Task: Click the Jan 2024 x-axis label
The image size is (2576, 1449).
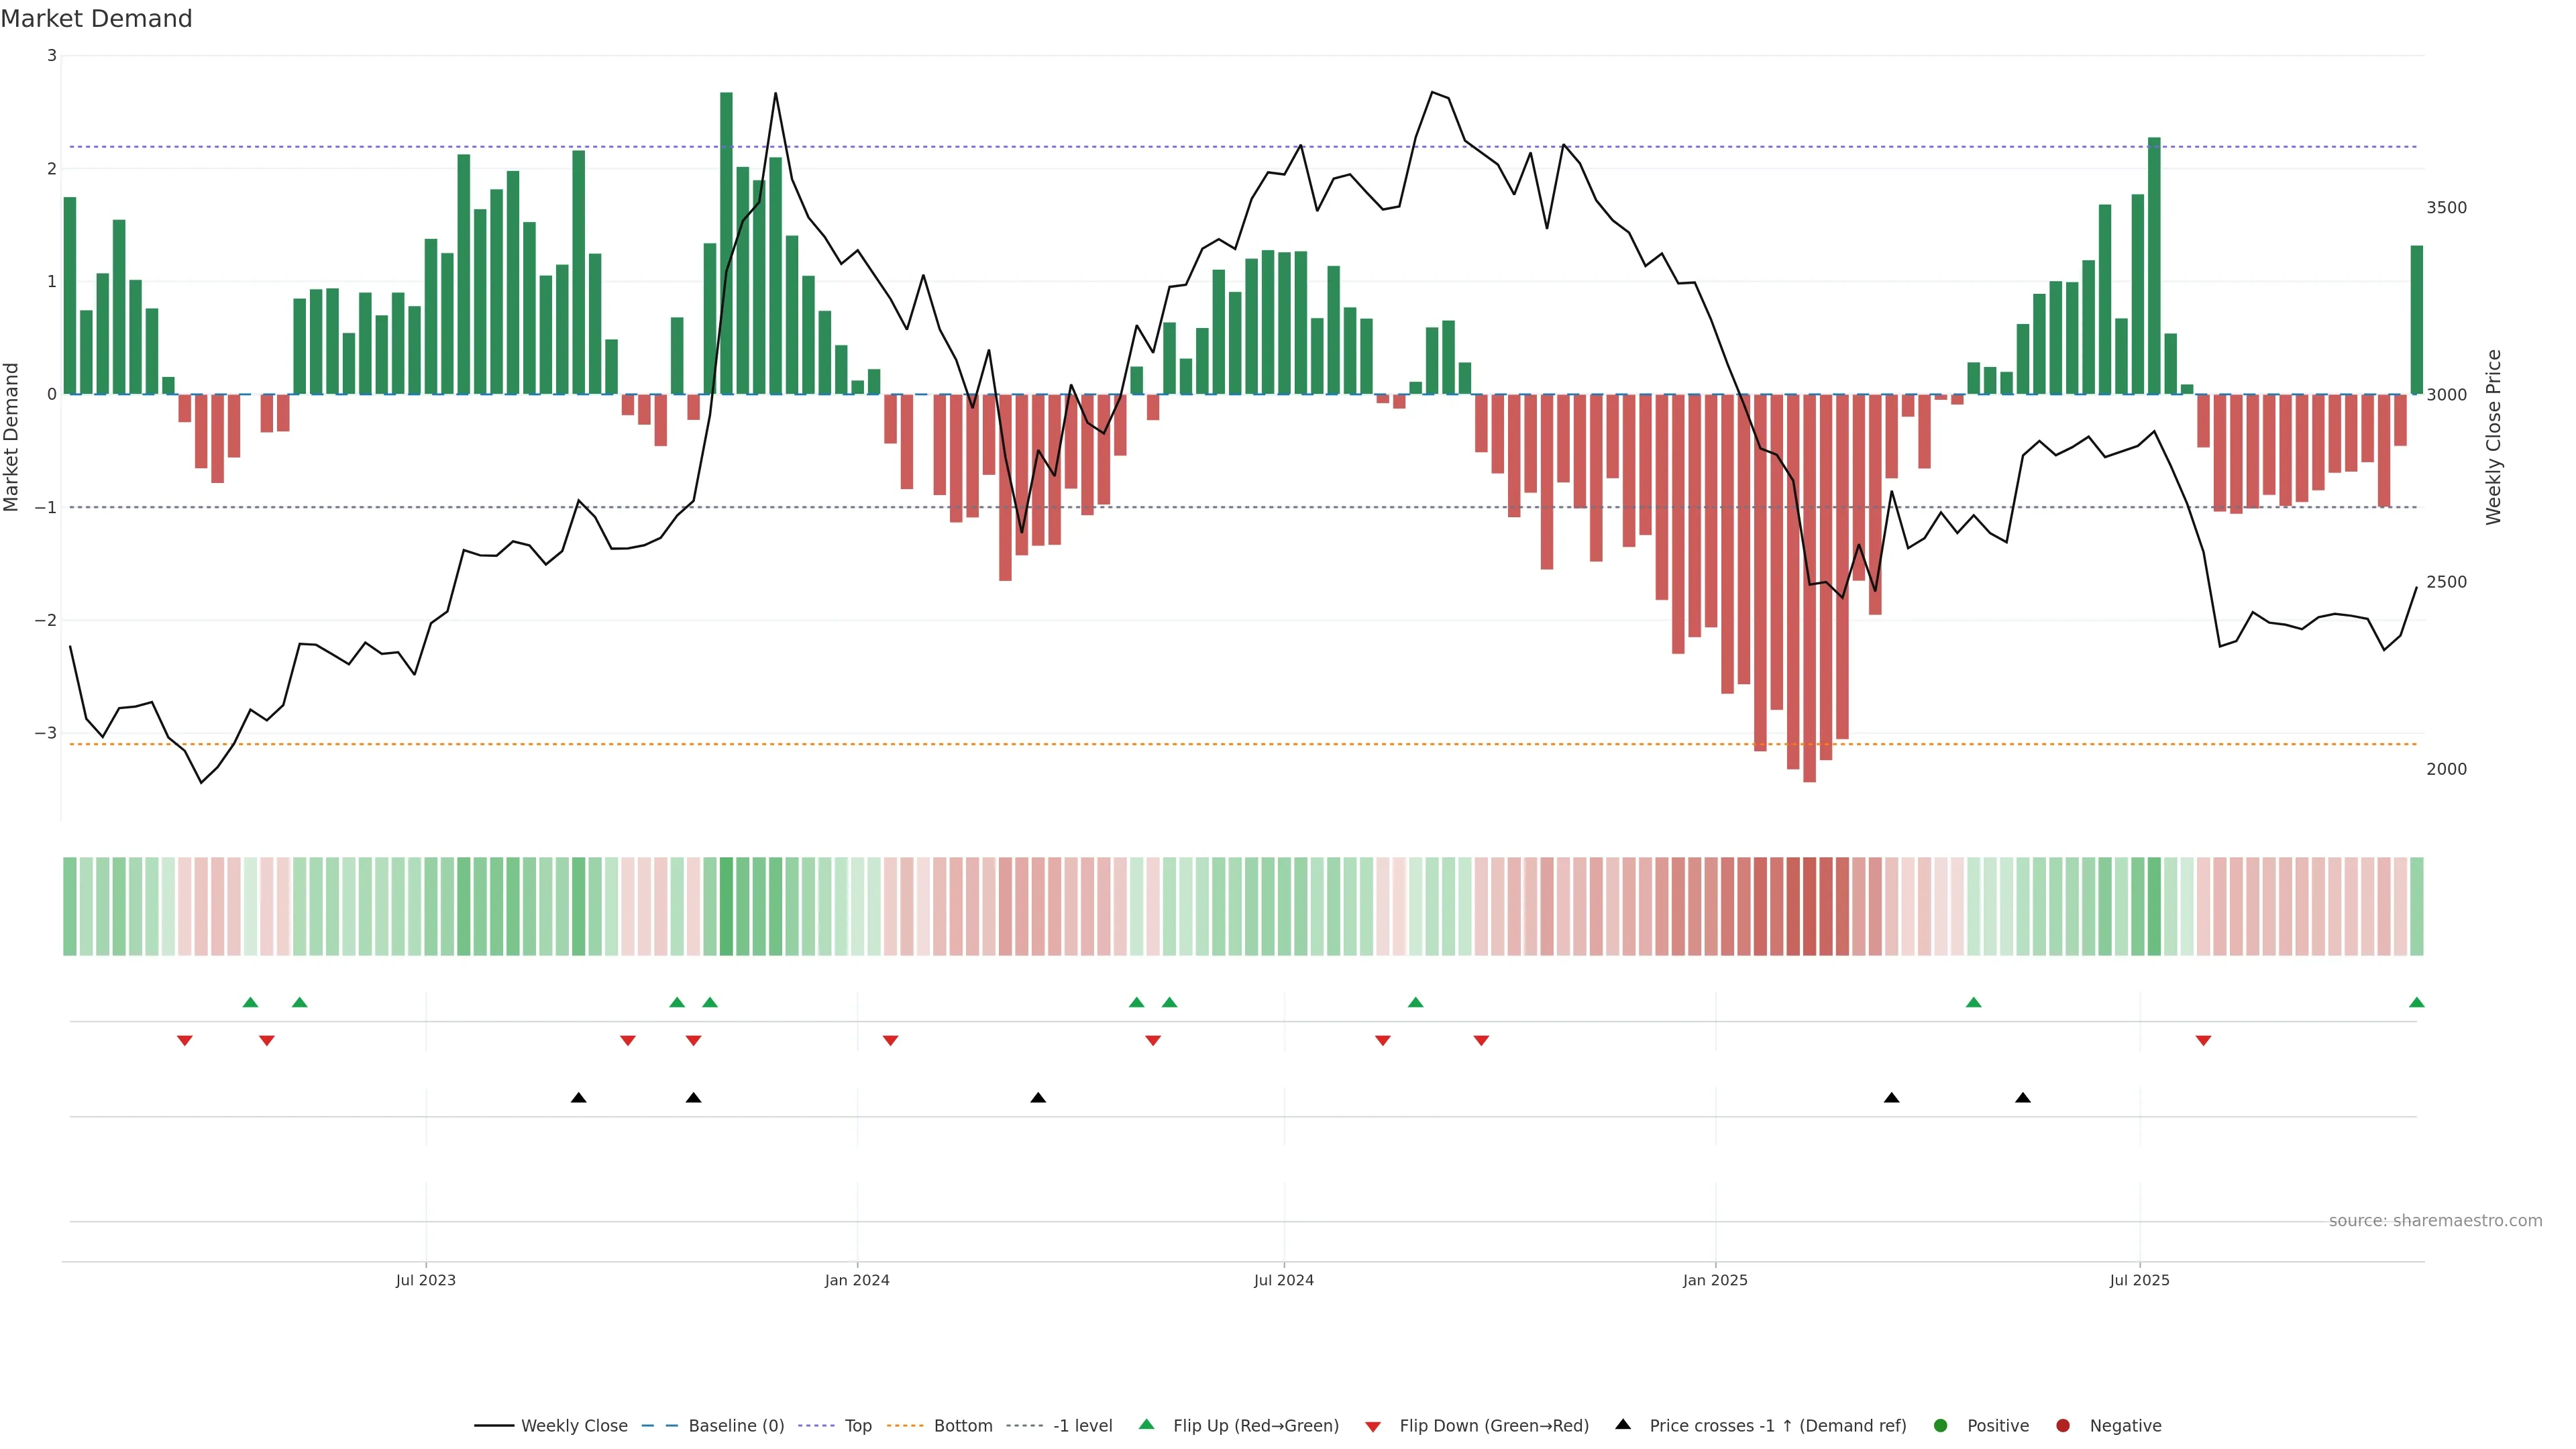Action: (857, 1280)
